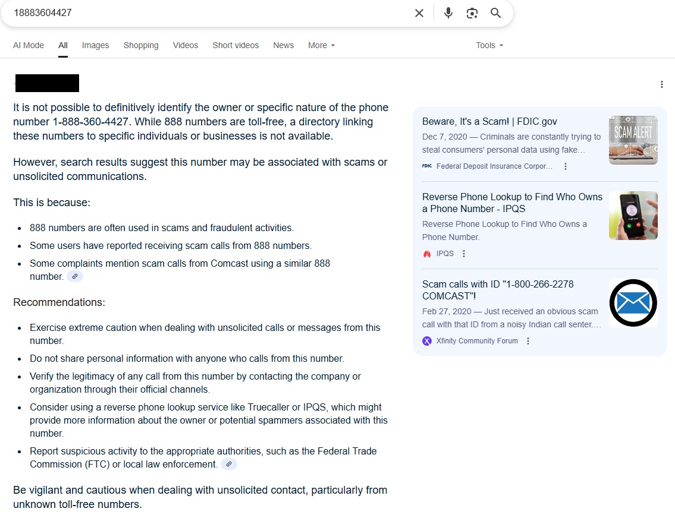Image resolution: width=675 pixels, height=521 pixels.
Task: Click 'However, search results suggest' paragraph
Action: [200, 169]
